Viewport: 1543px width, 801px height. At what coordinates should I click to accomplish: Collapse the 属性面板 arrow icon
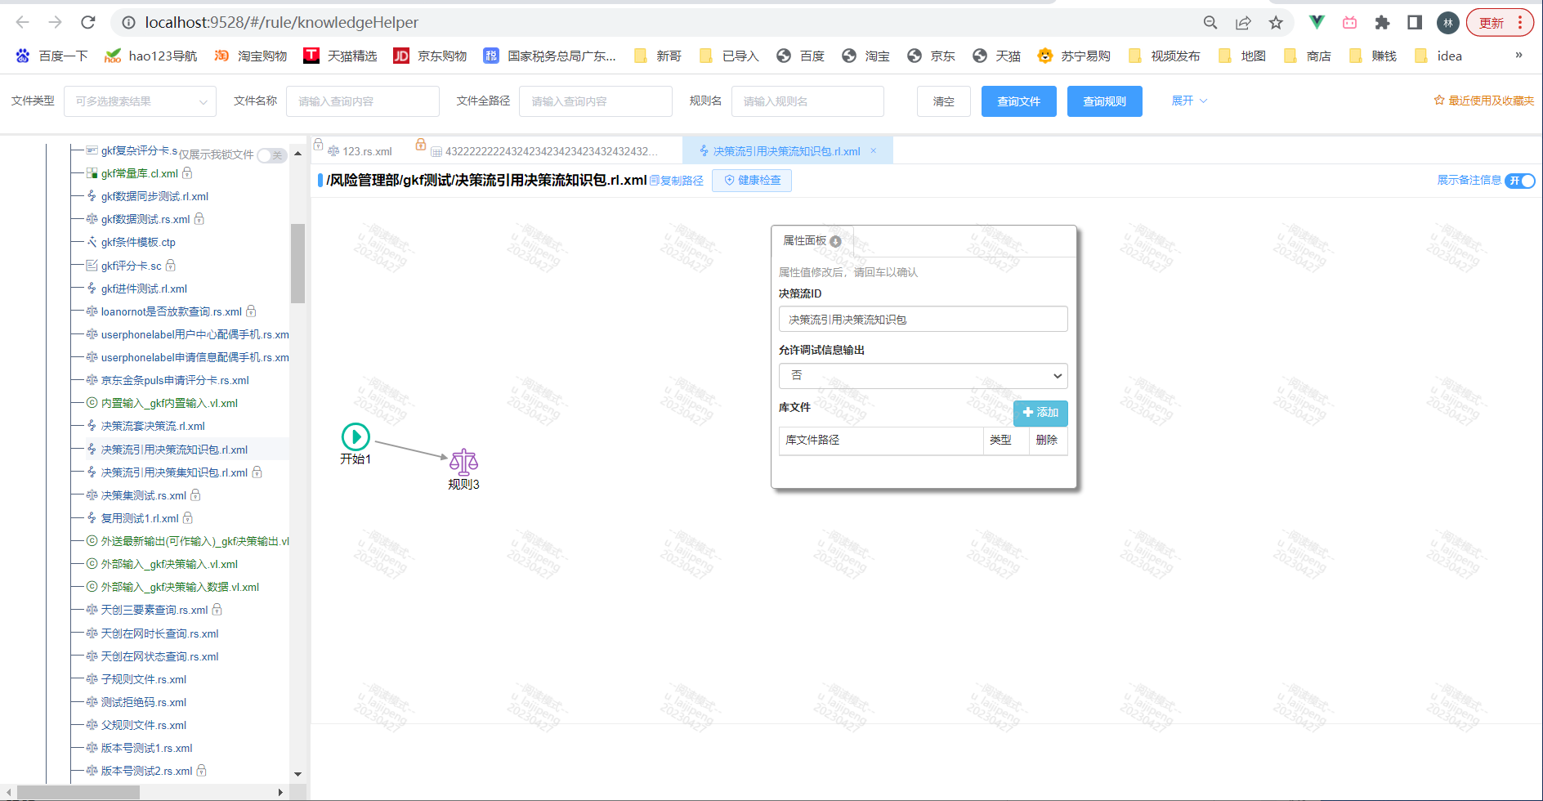(x=835, y=241)
